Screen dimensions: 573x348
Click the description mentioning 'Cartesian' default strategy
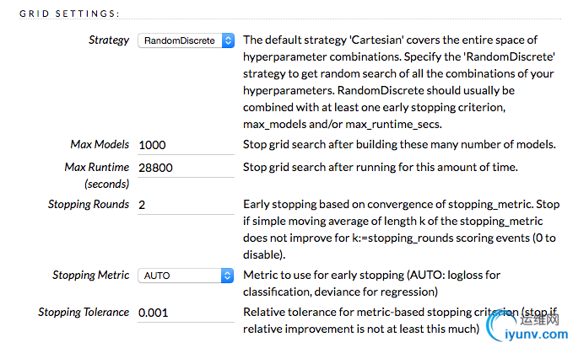(x=399, y=82)
